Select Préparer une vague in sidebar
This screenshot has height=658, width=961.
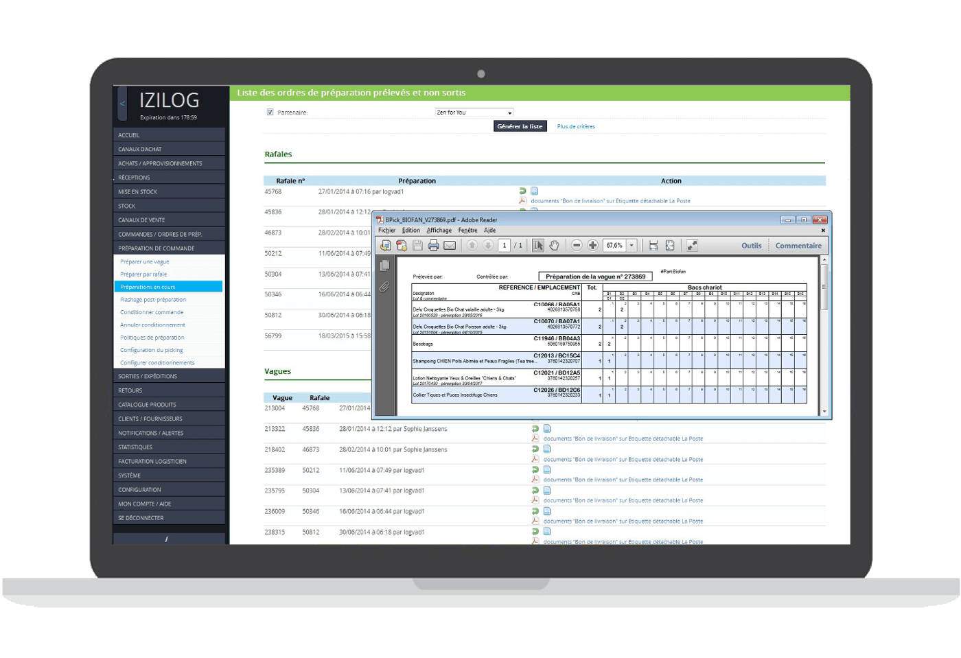tap(145, 261)
